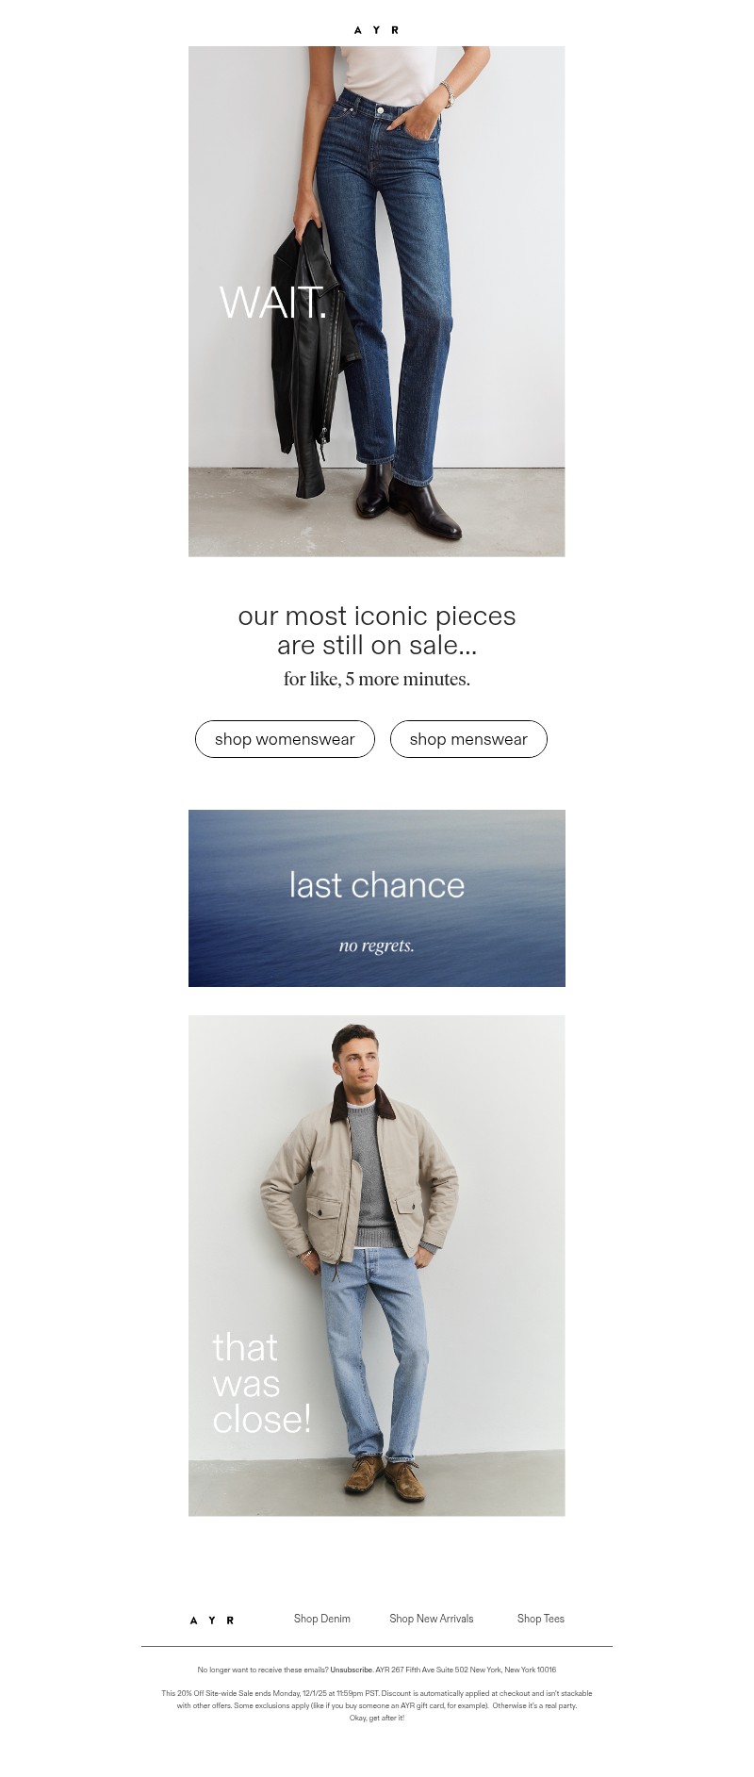Click the Unsubscribe link
This screenshot has height=1777, width=754.
pyautogui.click(x=352, y=1670)
